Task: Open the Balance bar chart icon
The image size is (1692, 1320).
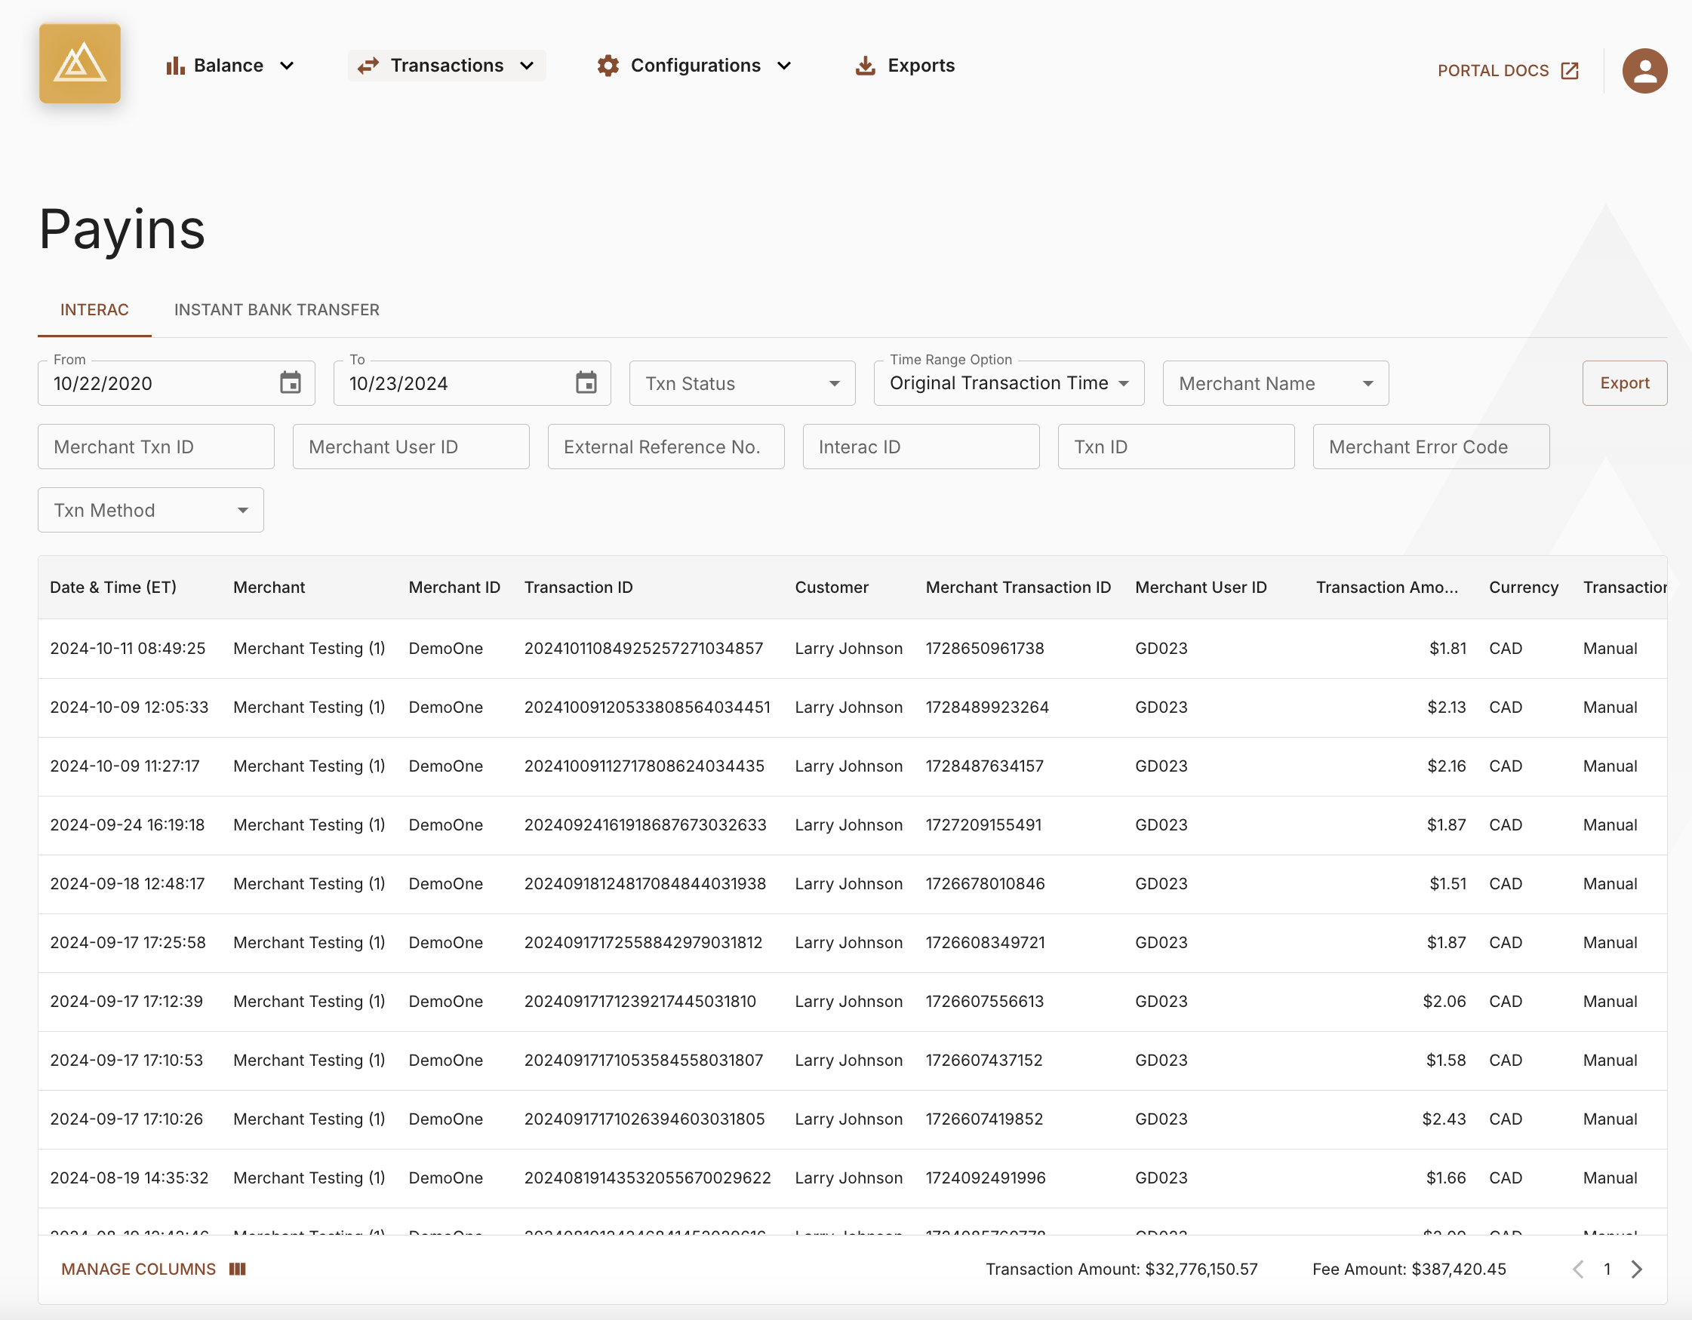Action: (174, 66)
